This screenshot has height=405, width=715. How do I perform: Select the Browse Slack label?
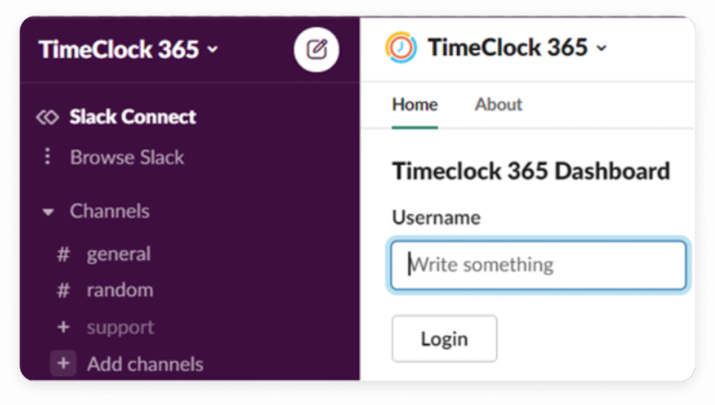127,157
